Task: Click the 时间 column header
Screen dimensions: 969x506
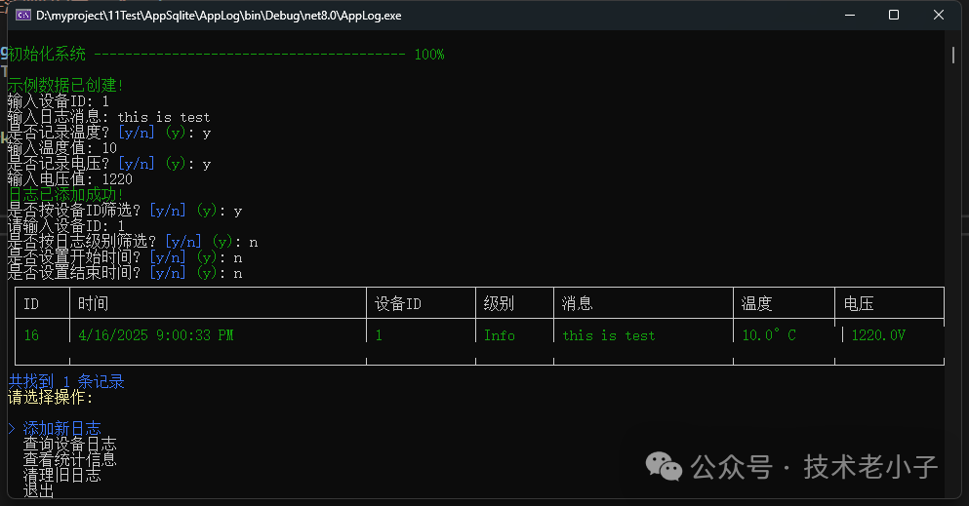Action: coord(94,304)
